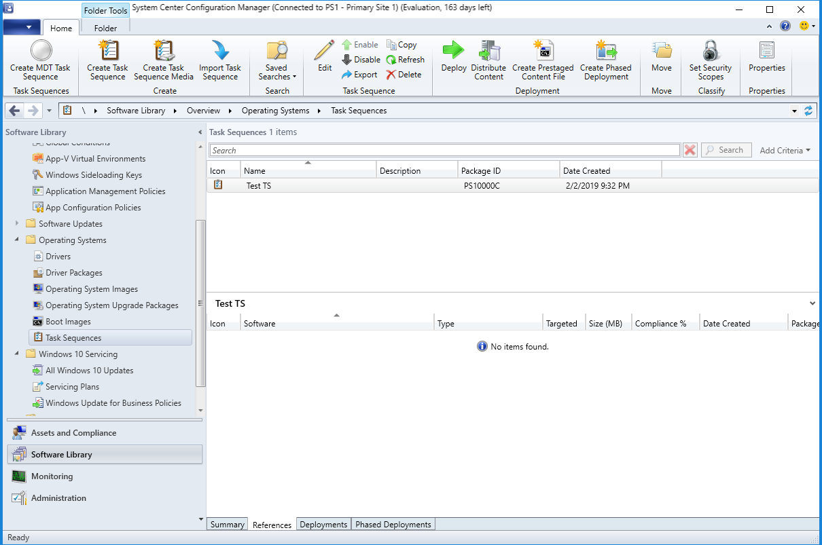Click Create Phased Deployment icon
Viewport: 822px width, 545px height.
click(605, 51)
